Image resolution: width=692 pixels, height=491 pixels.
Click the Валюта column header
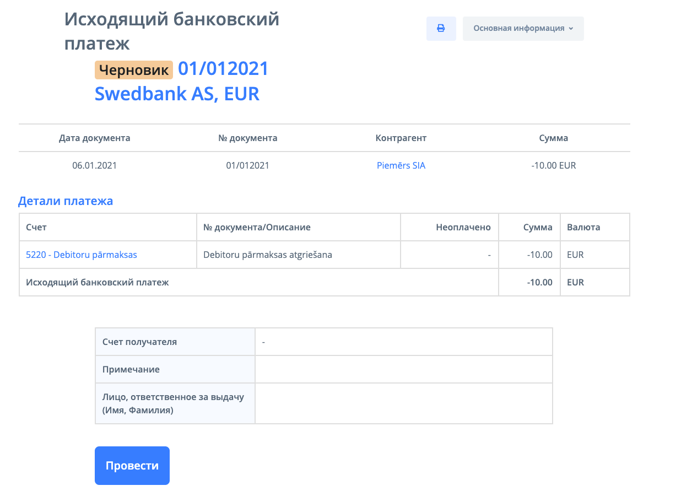tap(583, 227)
